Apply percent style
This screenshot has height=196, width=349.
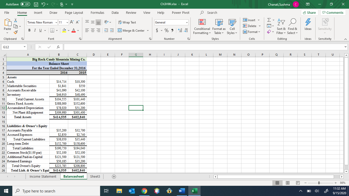coord(167,31)
